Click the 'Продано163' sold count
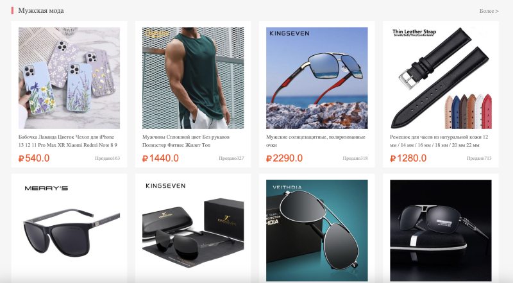This screenshot has width=513, height=283. 107,159
